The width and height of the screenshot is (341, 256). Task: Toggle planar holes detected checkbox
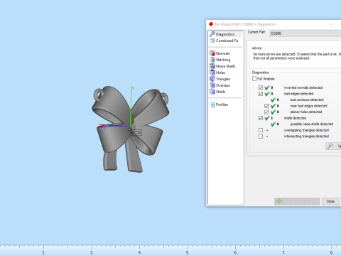266,112
